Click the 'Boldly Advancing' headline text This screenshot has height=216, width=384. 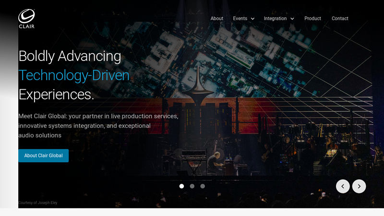[x=70, y=56]
